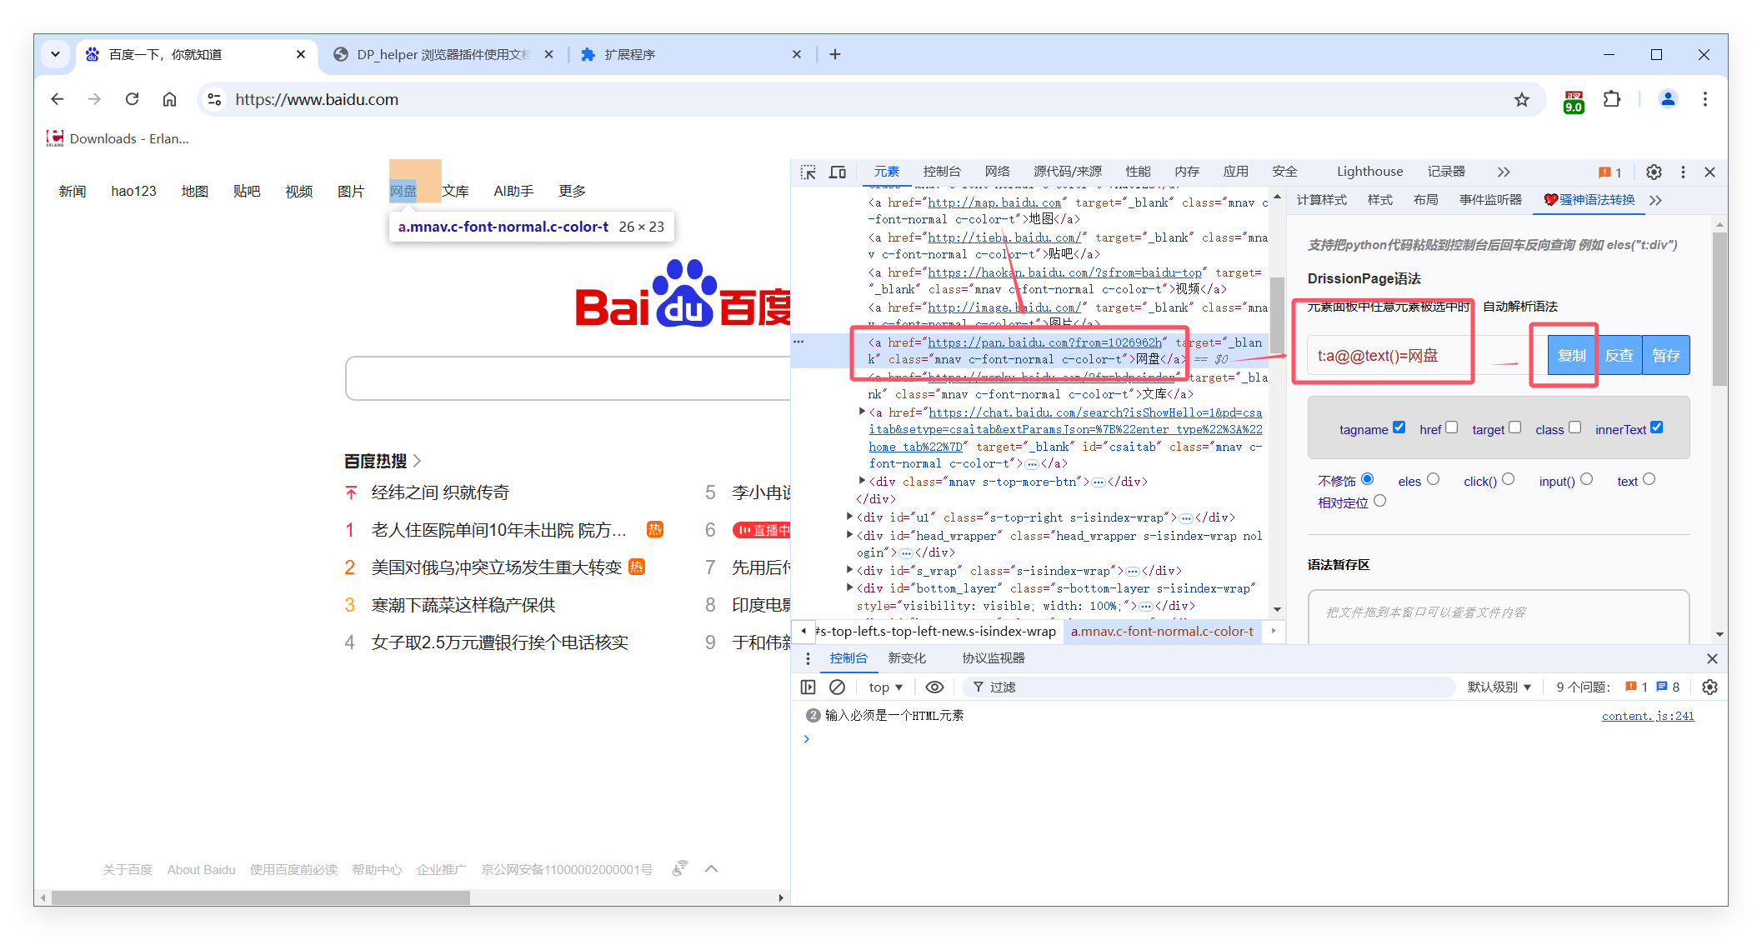Open site information icon in address bar
Screen dimensions: 1762x940
pyautogui.click(x=214, y=99)
